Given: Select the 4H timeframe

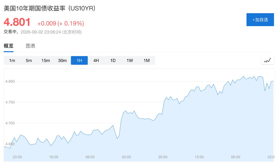Looking at the screenshot, I should pos(96,60).
